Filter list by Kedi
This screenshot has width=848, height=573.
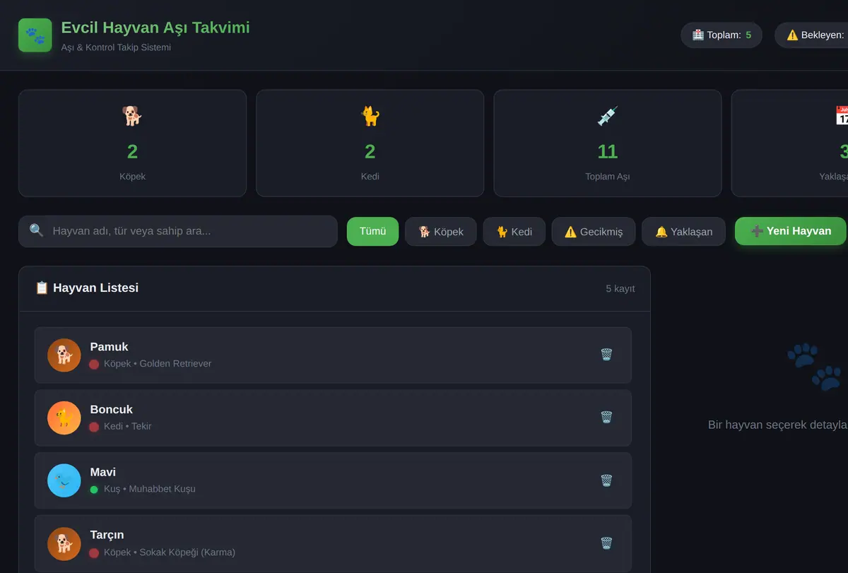pyautogui.click(x=514, y=232)
